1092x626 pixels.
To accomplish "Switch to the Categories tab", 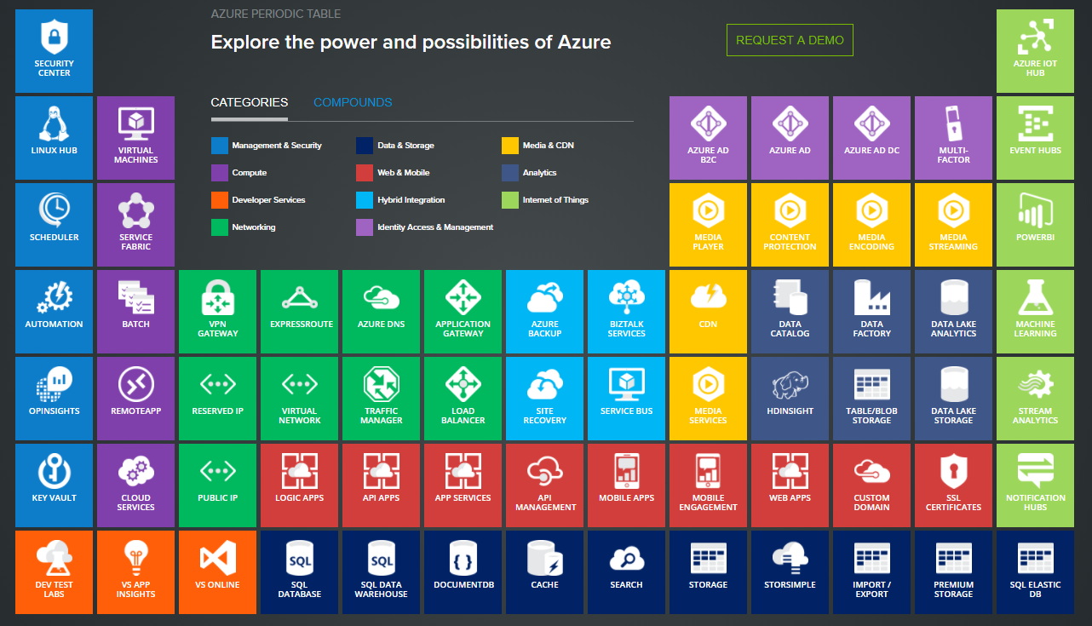I will (250, 102).
